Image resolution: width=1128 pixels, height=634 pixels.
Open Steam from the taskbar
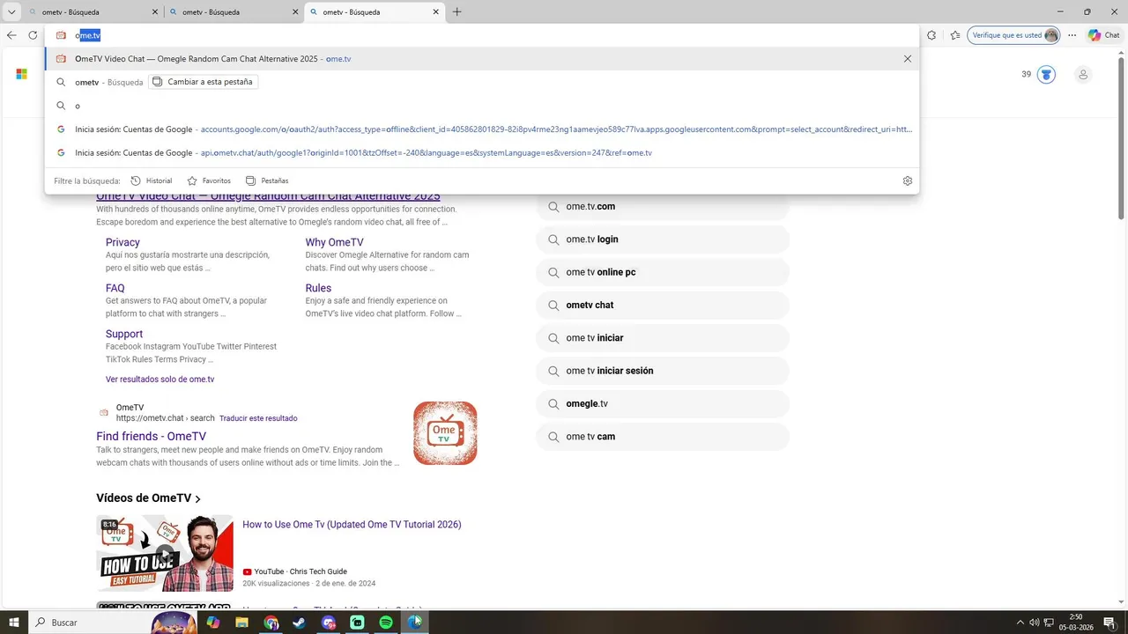pyautogui.click(x=300, y=623)
